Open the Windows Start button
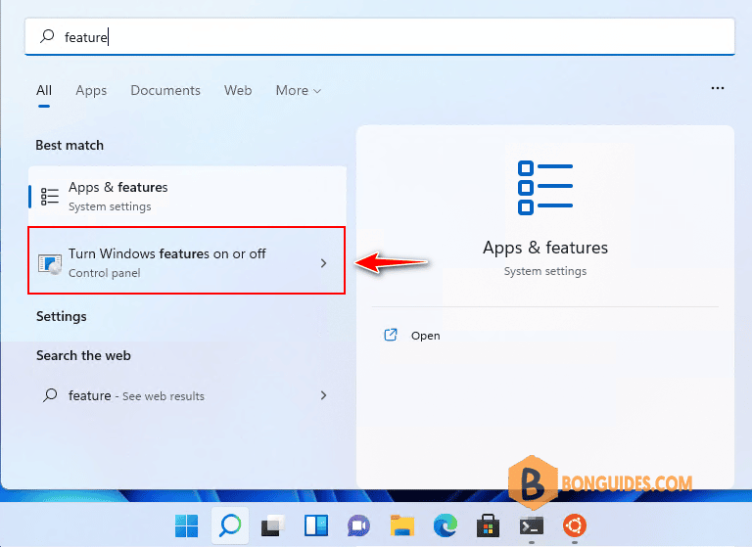The image size is (752, 547). 187,525
